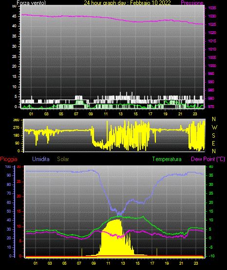Viewport: 227px width, 270px height.
Task: Click the Dew Point (°C) legend label
Action: click(208, 159)
